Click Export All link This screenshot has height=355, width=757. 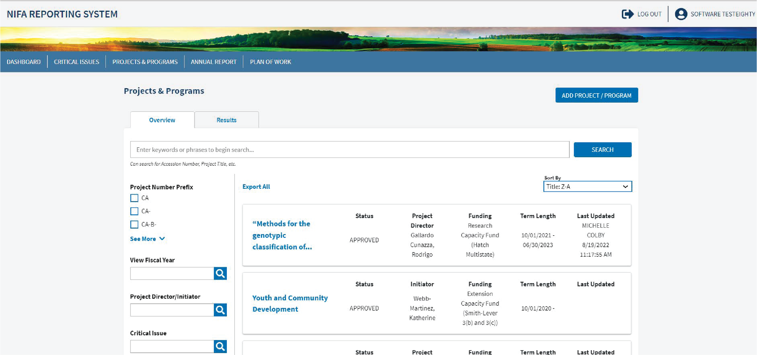(x=256, y=187)
